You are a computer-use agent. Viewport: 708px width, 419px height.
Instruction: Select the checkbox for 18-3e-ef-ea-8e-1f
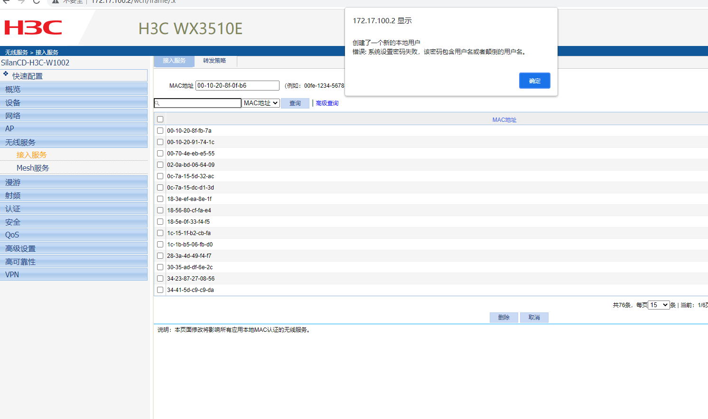click(160, 199)
